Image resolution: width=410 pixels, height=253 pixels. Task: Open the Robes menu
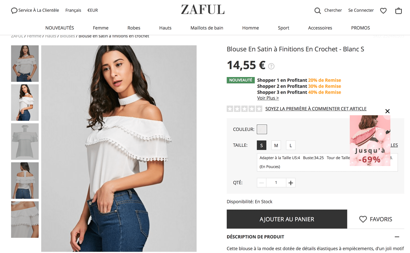(134, 28)
